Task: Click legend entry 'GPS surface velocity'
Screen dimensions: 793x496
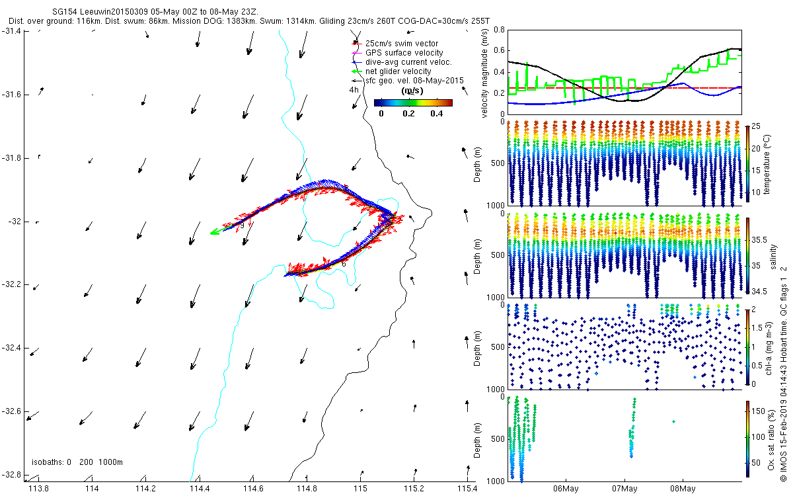Action: point(404,53)
